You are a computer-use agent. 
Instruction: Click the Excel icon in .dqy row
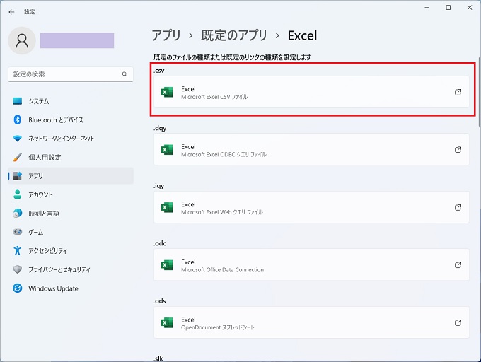[167, 150]
